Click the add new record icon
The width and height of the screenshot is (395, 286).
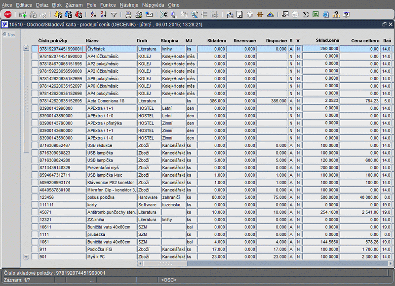click(23, 14)
